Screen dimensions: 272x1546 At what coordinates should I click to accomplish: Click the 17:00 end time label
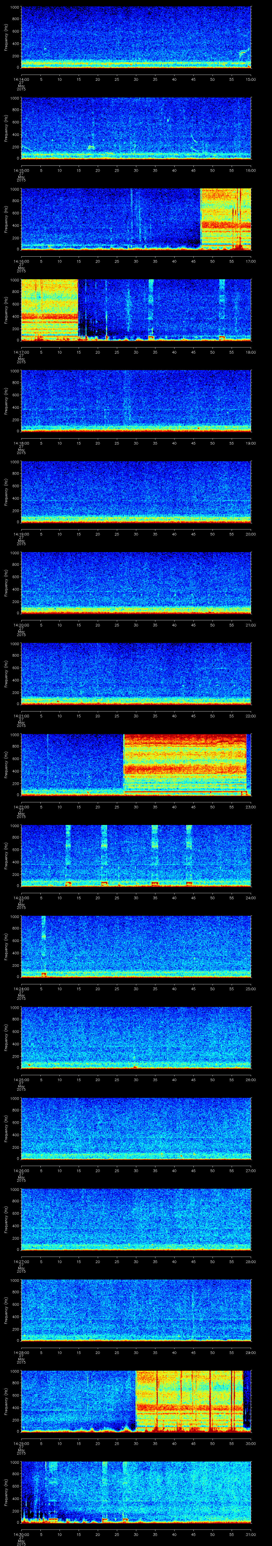(x=251, y=261)
